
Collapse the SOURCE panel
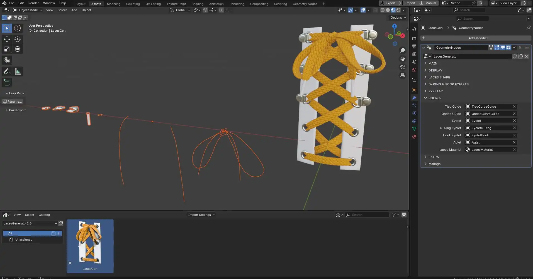coord(435,98)
